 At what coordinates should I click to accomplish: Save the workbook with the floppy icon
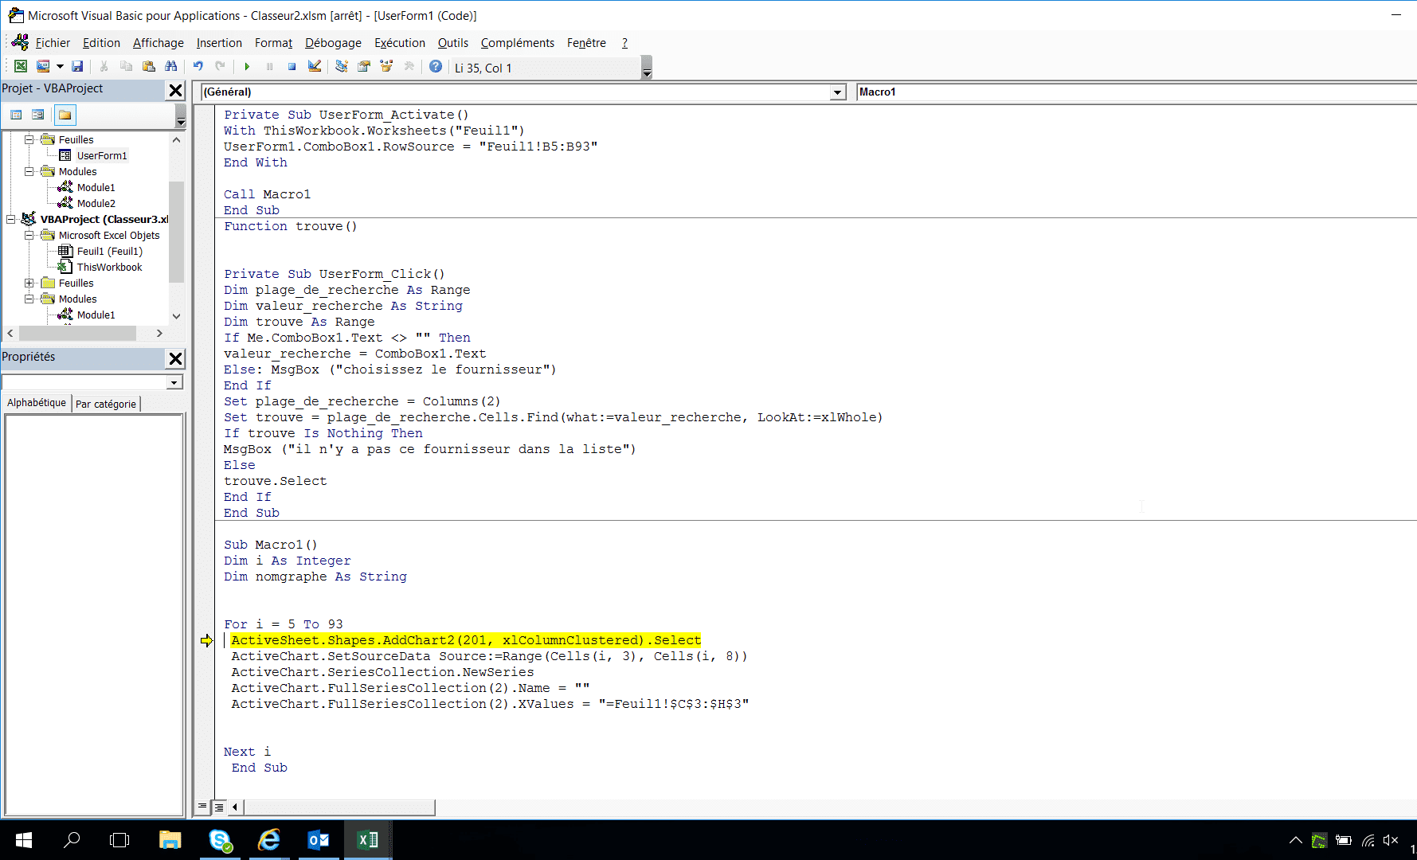[x=77, y=67]
